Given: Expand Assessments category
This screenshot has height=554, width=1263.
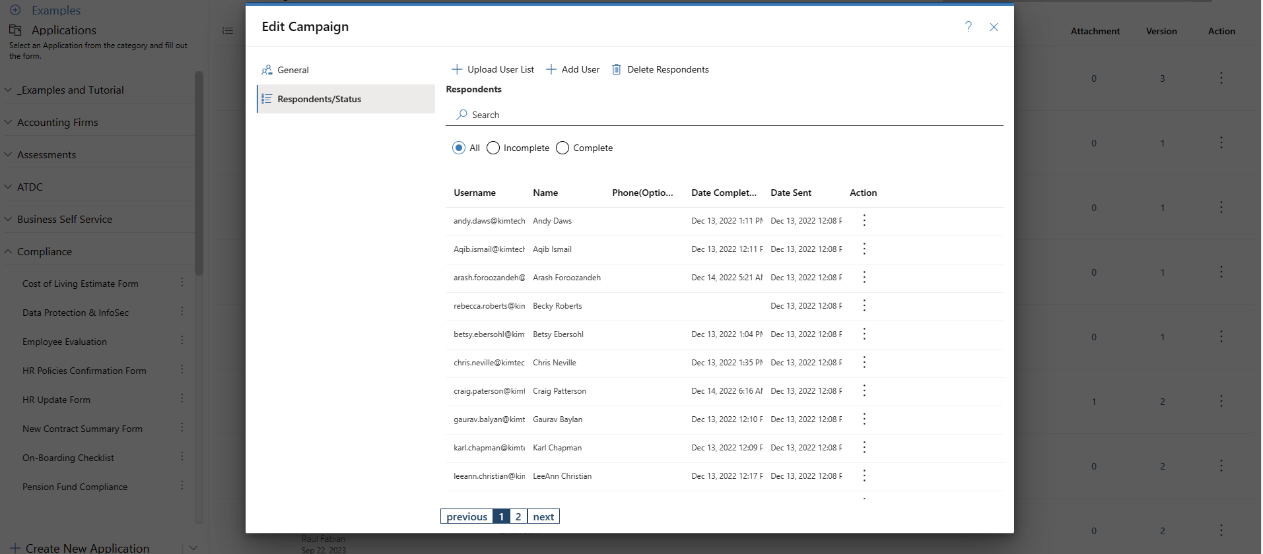Looking at the screenshot, I should point(8,154).
